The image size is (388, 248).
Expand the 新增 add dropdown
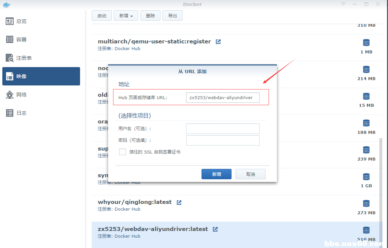click(x=126, y=16)
